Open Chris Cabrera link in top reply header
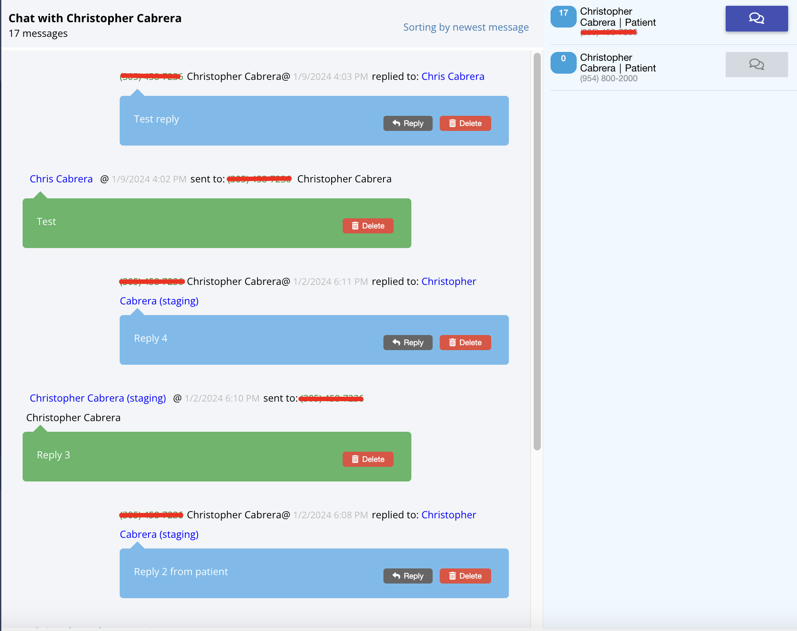This screenshot has height=631, width=797. tap(453, 77)
